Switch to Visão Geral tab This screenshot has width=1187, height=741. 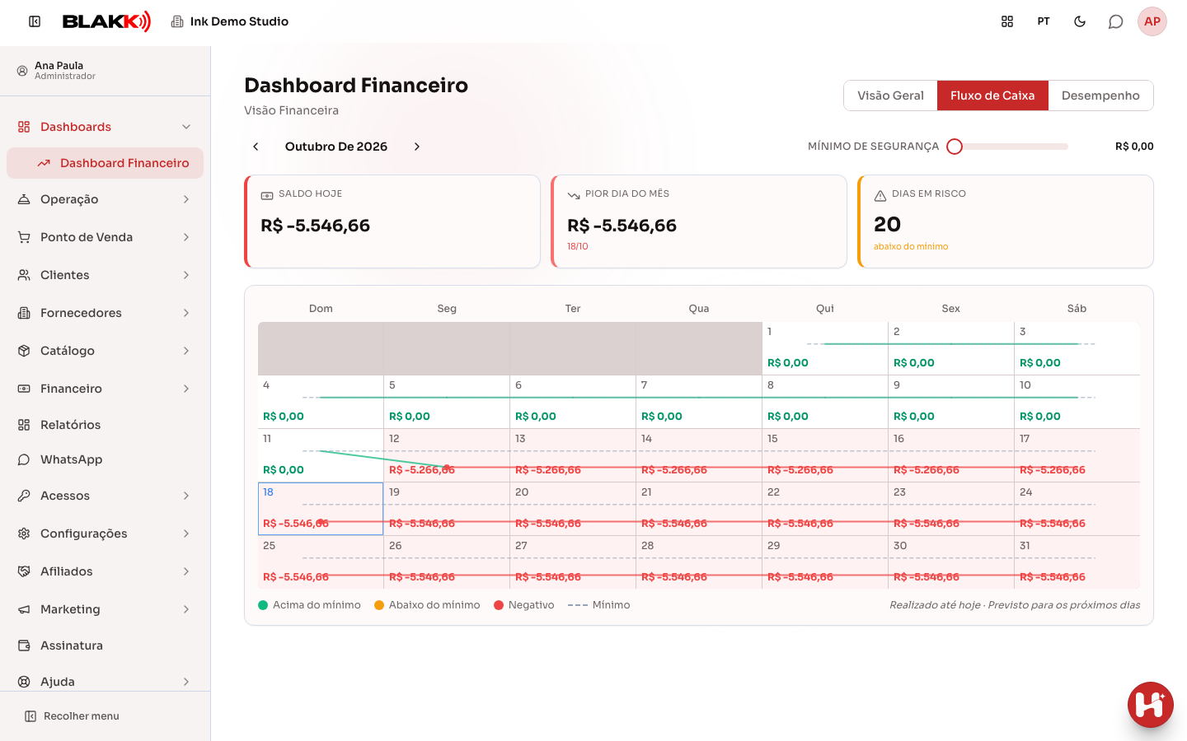coord(890,96)
